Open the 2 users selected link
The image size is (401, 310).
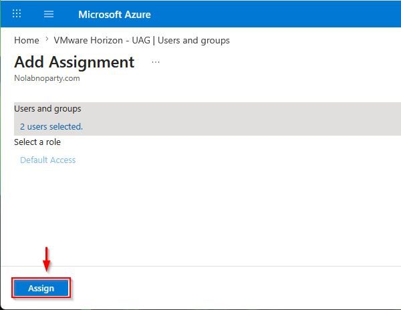[x=51, y=126]
